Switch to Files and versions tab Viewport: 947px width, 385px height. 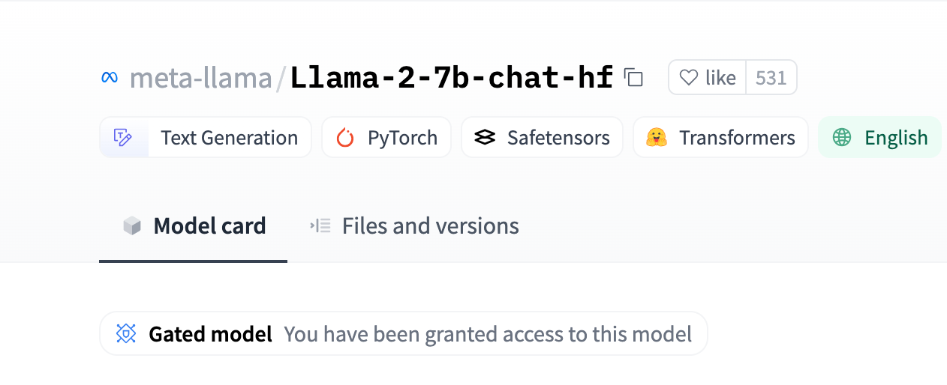(x=414, y=226)
